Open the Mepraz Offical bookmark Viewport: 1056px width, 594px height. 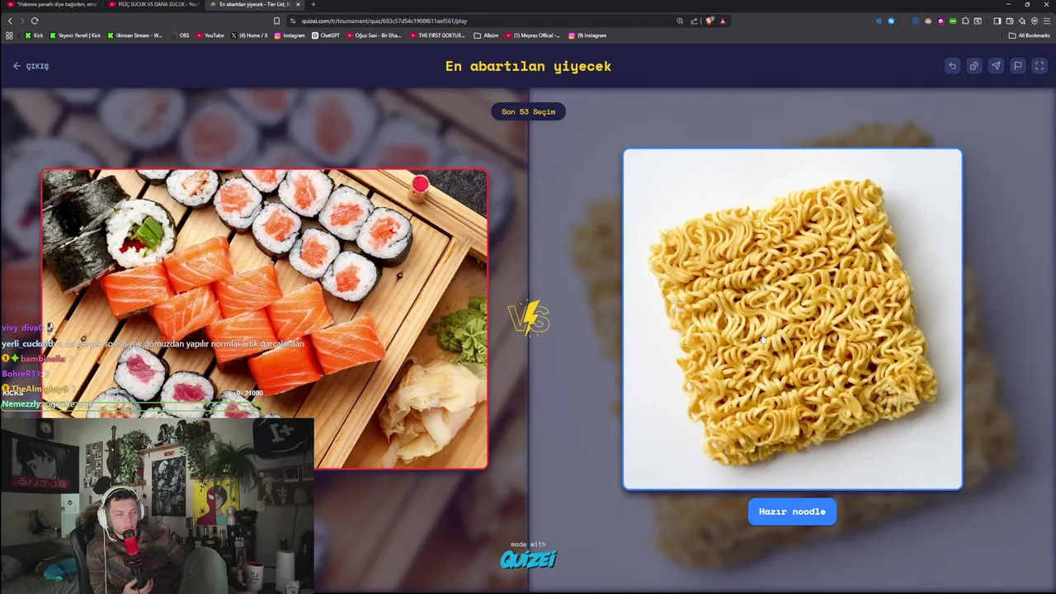(532, 35)
